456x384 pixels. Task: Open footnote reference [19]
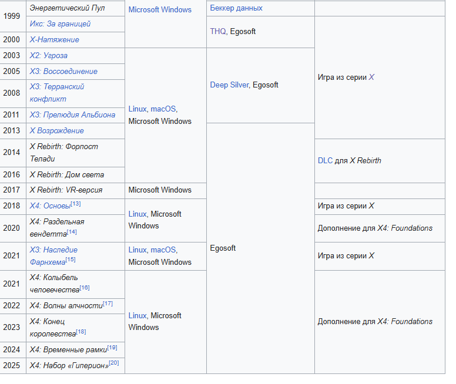(x=112, y=348)
